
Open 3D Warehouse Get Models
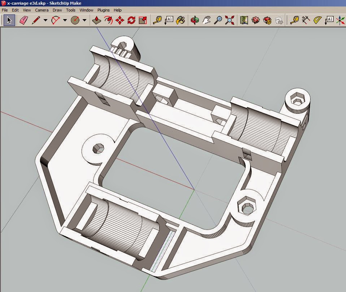point(256,20)
